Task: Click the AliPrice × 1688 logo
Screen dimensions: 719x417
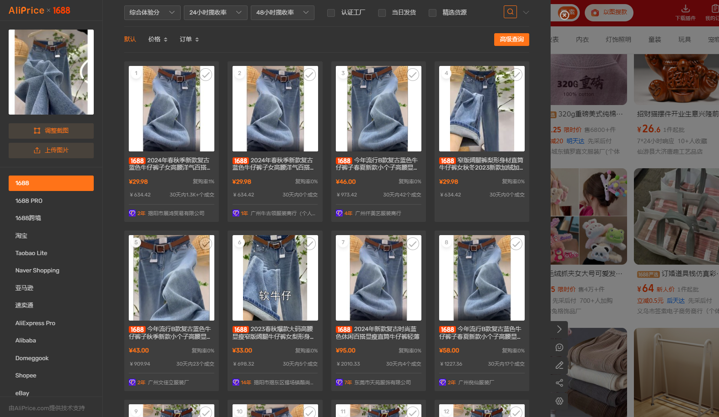Action: pyautogui.click(x=40, y=10)
